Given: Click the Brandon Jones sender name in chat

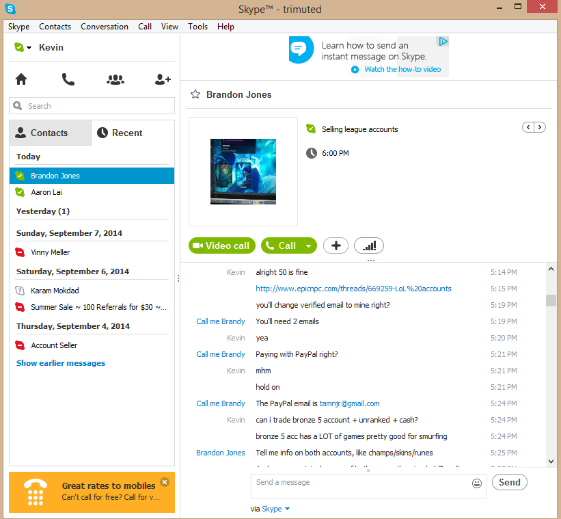Looking at the screenshot, I should [x=221, y=453].
